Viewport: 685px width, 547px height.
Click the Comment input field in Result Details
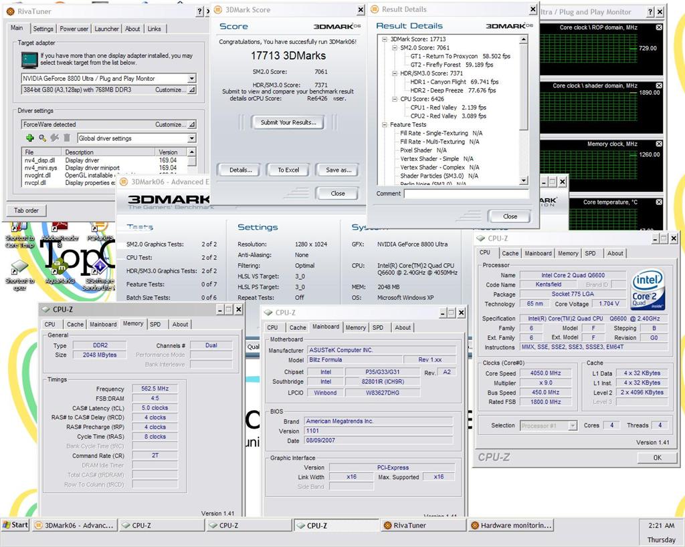[466, 194]
